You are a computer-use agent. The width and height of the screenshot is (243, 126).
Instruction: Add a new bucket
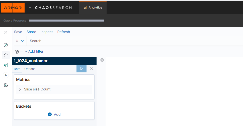54,114
